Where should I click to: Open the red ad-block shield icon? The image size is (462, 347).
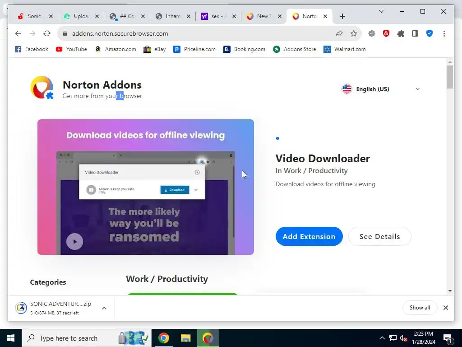(x=386, y=33)
